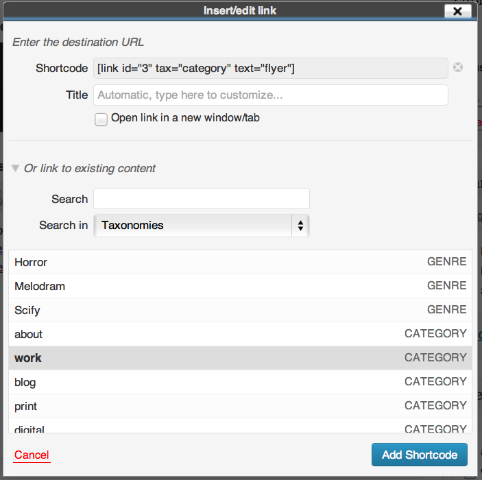Open the Search in Taxonomies dropdown
This screenshot has width=482, height=480.
[202, 226]
